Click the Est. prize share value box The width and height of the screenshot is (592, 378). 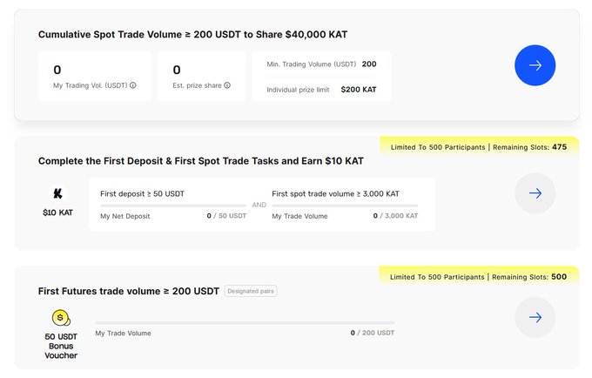tap(201, 76)
